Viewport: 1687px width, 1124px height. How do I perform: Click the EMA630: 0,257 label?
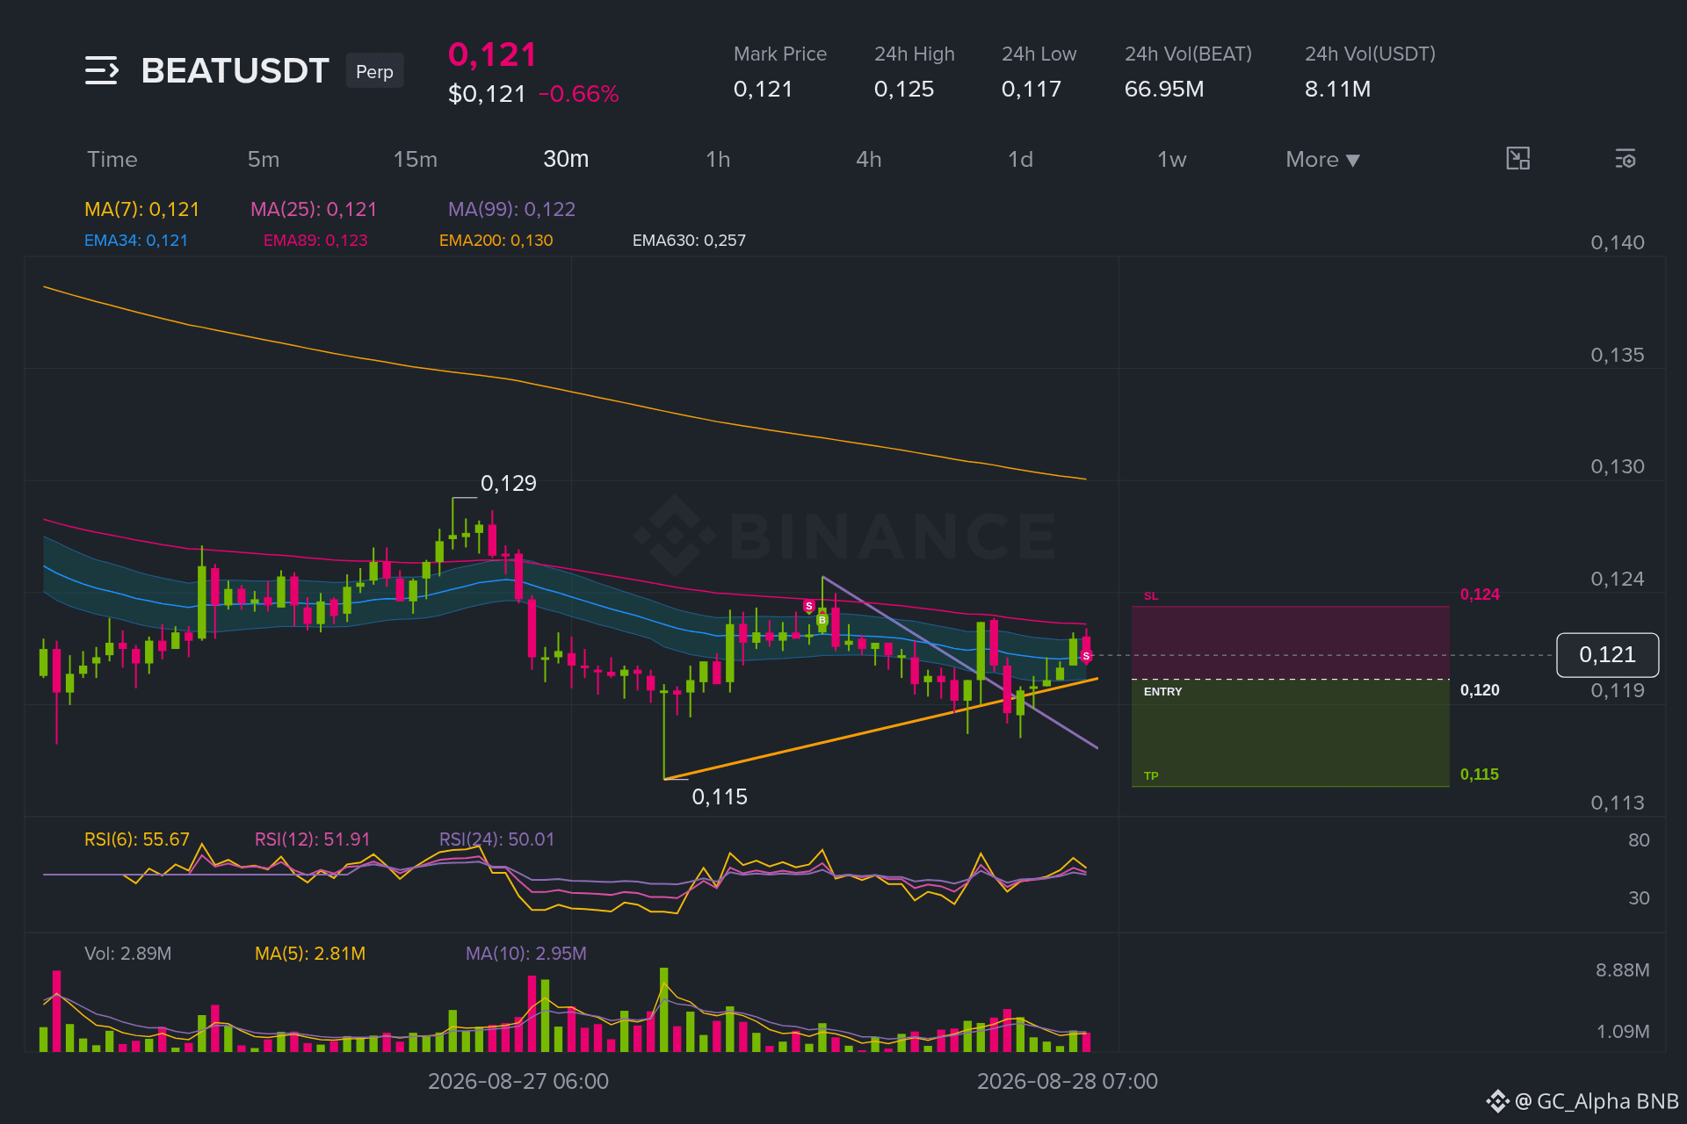pyautogui.click(x=689, y=240)
